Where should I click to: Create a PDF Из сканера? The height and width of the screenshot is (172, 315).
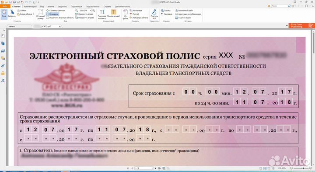click(136, 11)
